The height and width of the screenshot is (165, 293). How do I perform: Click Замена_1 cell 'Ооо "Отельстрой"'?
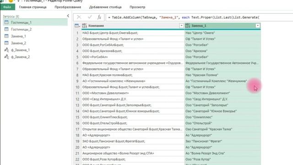pos(222,123)
